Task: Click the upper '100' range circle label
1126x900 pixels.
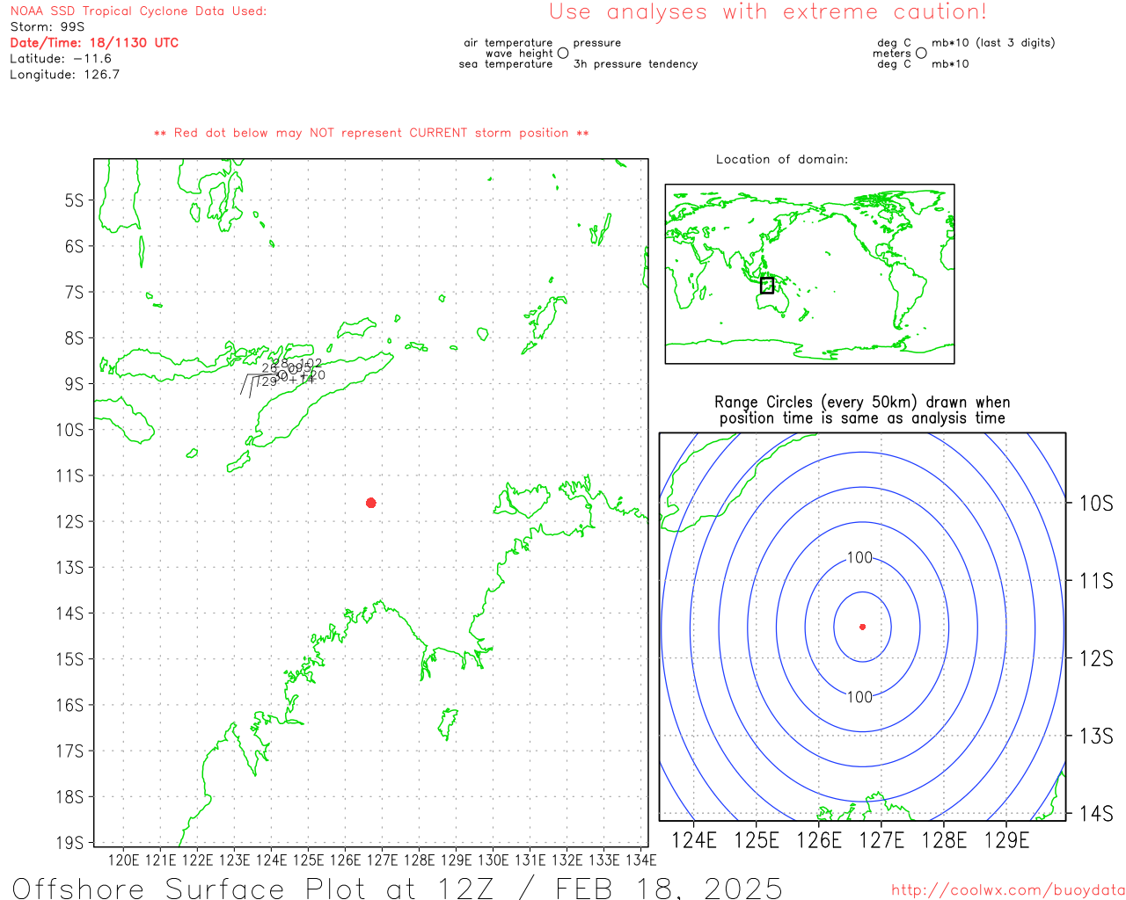Action: 859,558
